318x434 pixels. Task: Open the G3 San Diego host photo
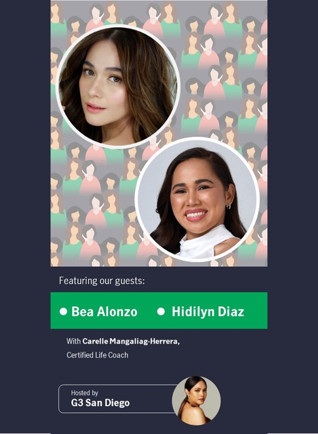pos(196,400)
